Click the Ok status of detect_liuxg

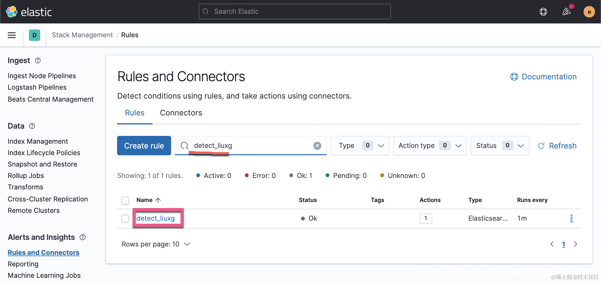[x=309, y=219]
